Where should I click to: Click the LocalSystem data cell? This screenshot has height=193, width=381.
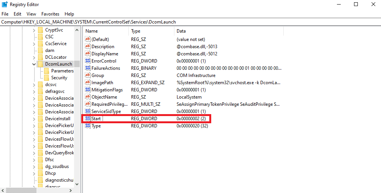coord(189,97)
